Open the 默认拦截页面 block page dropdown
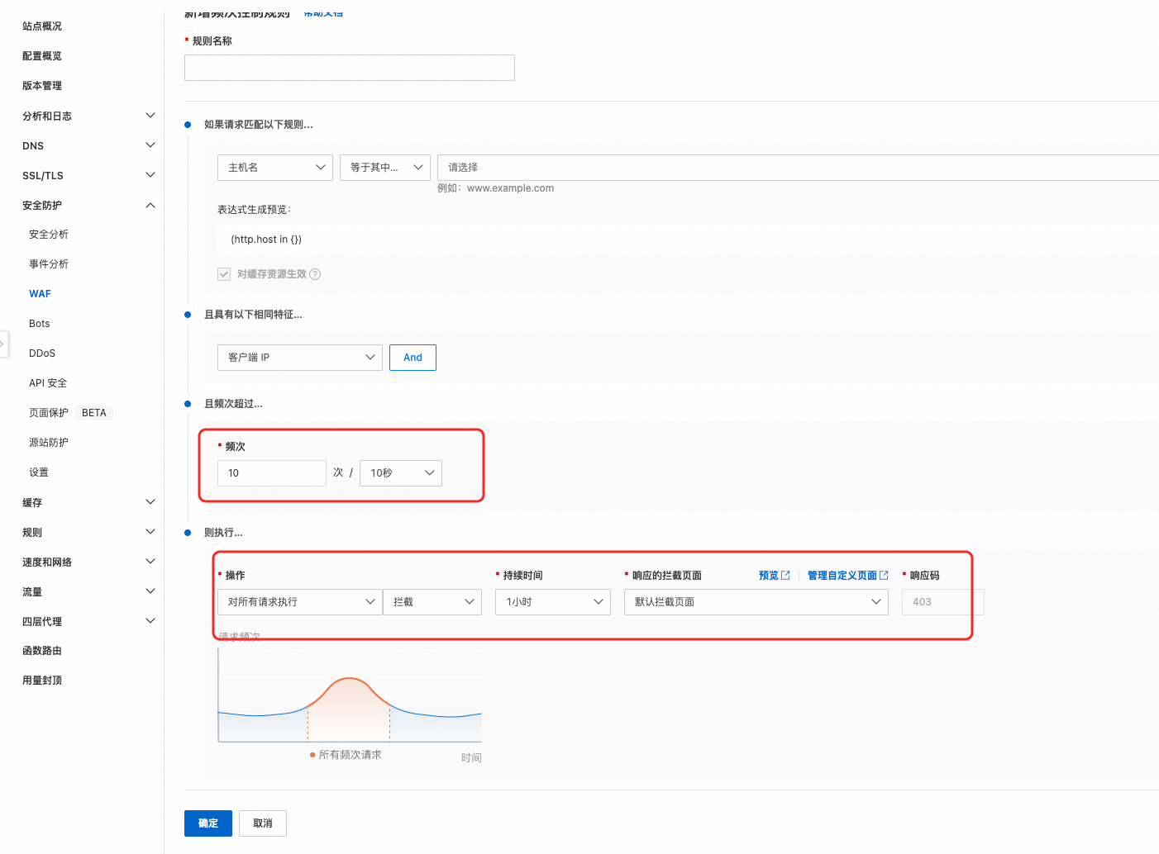Image resolution: width=1159 pixels, height=854 pixels. [756, 602]
